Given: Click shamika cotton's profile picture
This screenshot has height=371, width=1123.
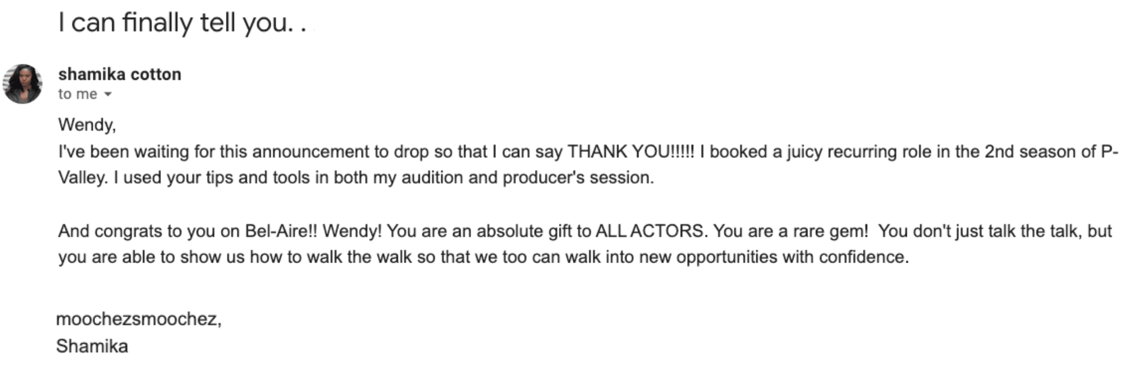Looking at the screenshot, I should [x=22, y=84].
